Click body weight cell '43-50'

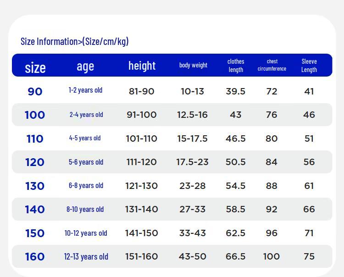[192, 256]
